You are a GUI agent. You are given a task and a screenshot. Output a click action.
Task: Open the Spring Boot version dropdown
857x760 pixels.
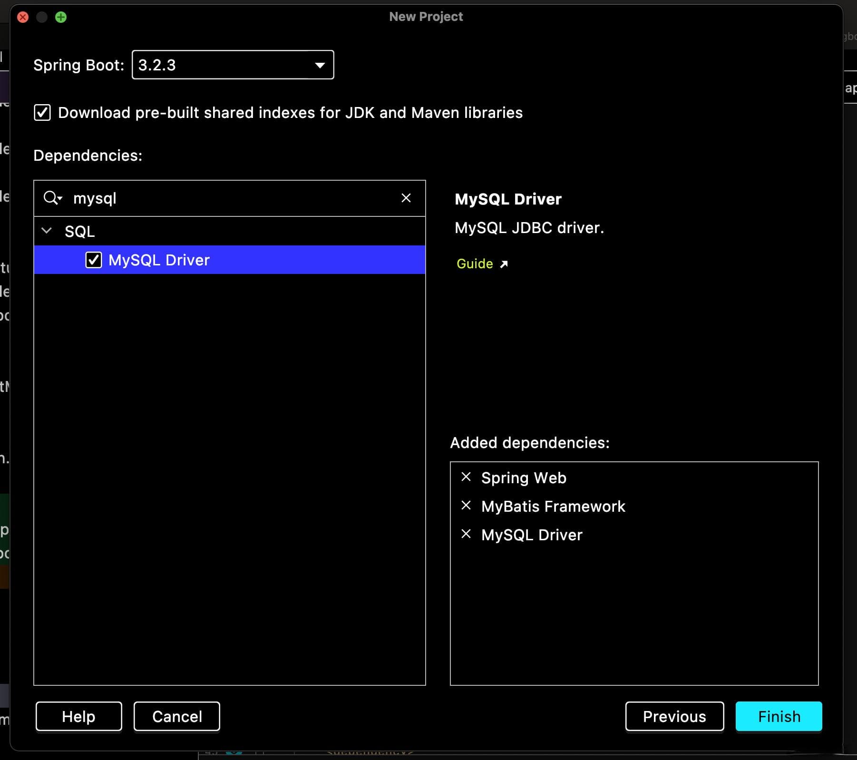[x=233, y=65]
